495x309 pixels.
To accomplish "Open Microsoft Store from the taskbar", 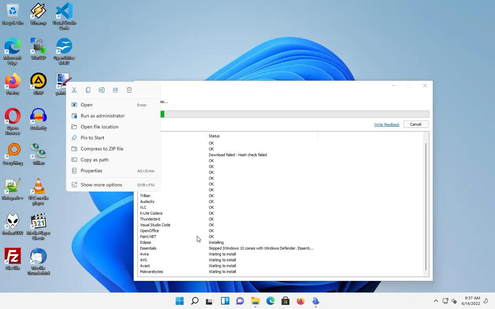I will 285,301.
